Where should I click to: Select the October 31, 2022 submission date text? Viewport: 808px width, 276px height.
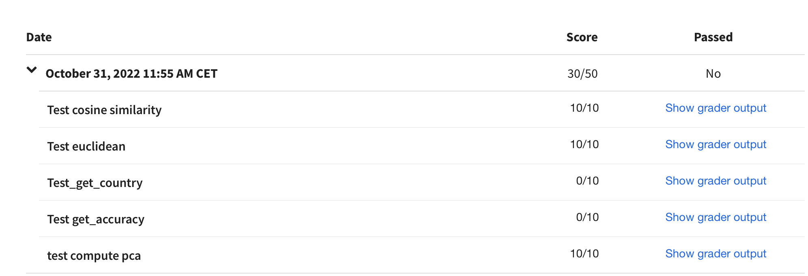click(x=131, y=74)
